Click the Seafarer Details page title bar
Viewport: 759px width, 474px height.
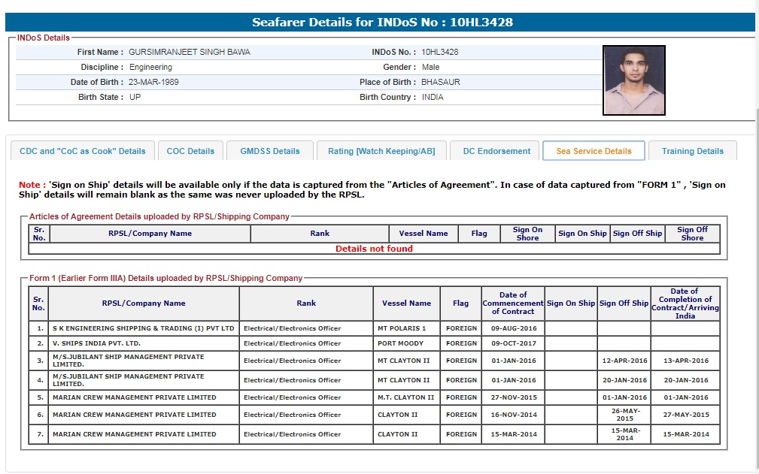[382, 23]
